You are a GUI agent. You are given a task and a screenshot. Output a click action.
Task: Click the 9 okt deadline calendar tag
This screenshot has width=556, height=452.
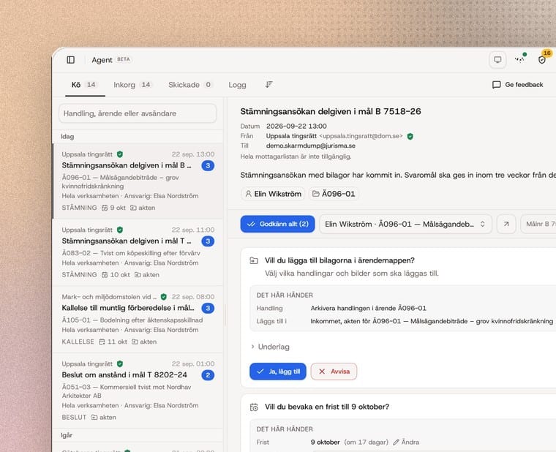(114, 208)
